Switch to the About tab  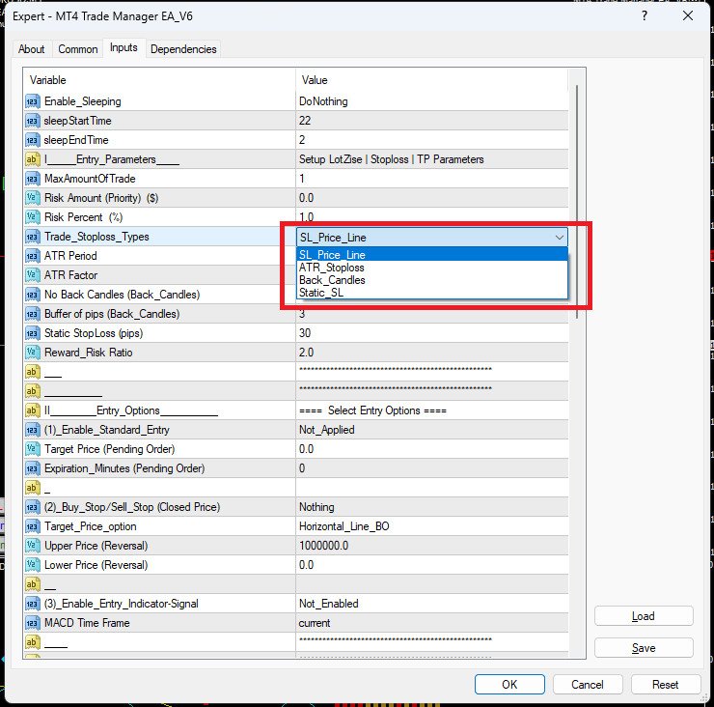32,49
